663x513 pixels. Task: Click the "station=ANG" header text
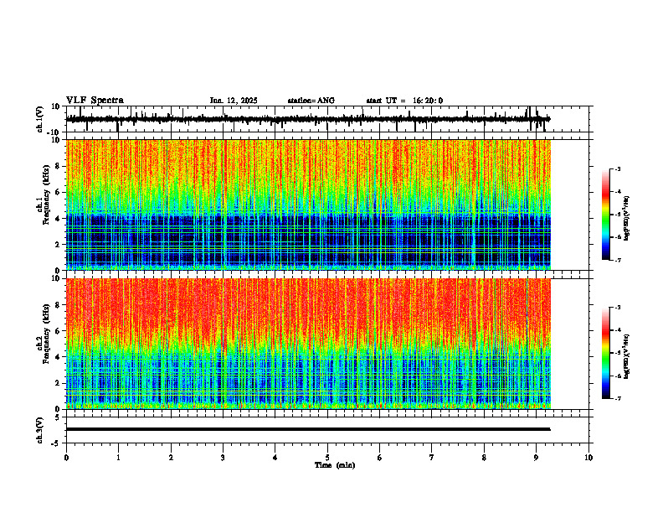pos(311,101)
